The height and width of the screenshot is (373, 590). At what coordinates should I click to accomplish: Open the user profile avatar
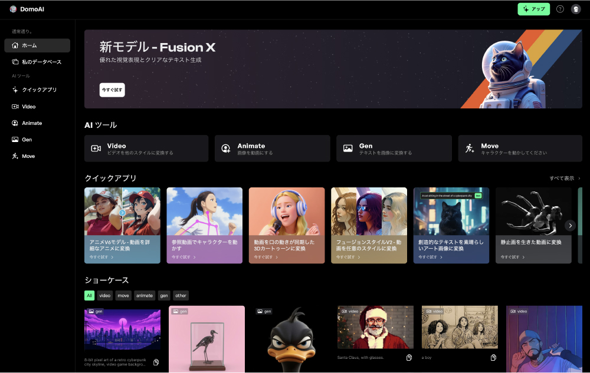coord(576,9)
